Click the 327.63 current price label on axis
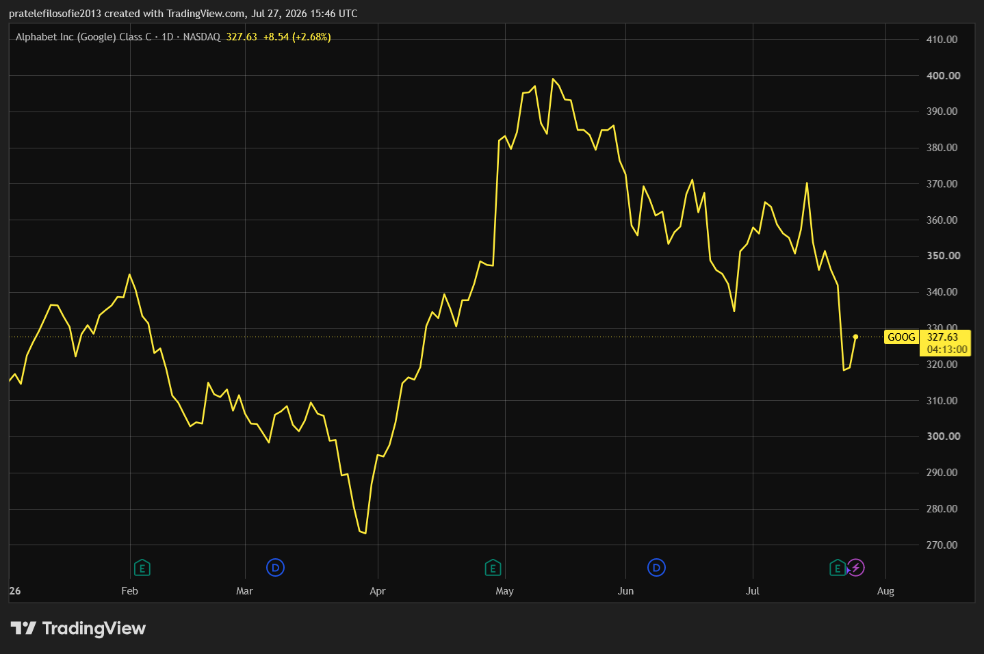Viewport: 984px width, 654px height. [x=943, y=337]
